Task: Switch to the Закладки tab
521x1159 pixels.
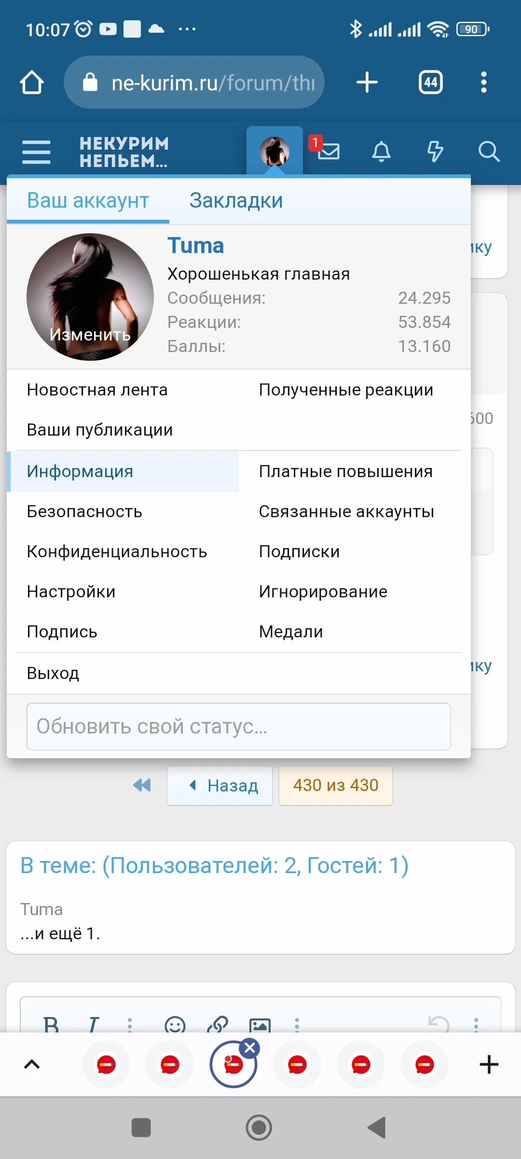Action: [236, 200]
